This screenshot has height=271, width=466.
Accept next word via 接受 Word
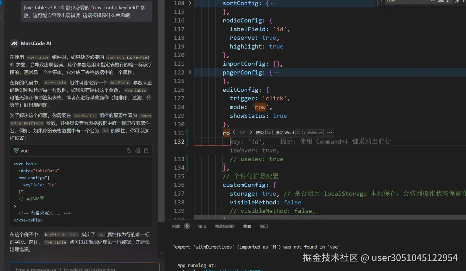click(300, 133)
